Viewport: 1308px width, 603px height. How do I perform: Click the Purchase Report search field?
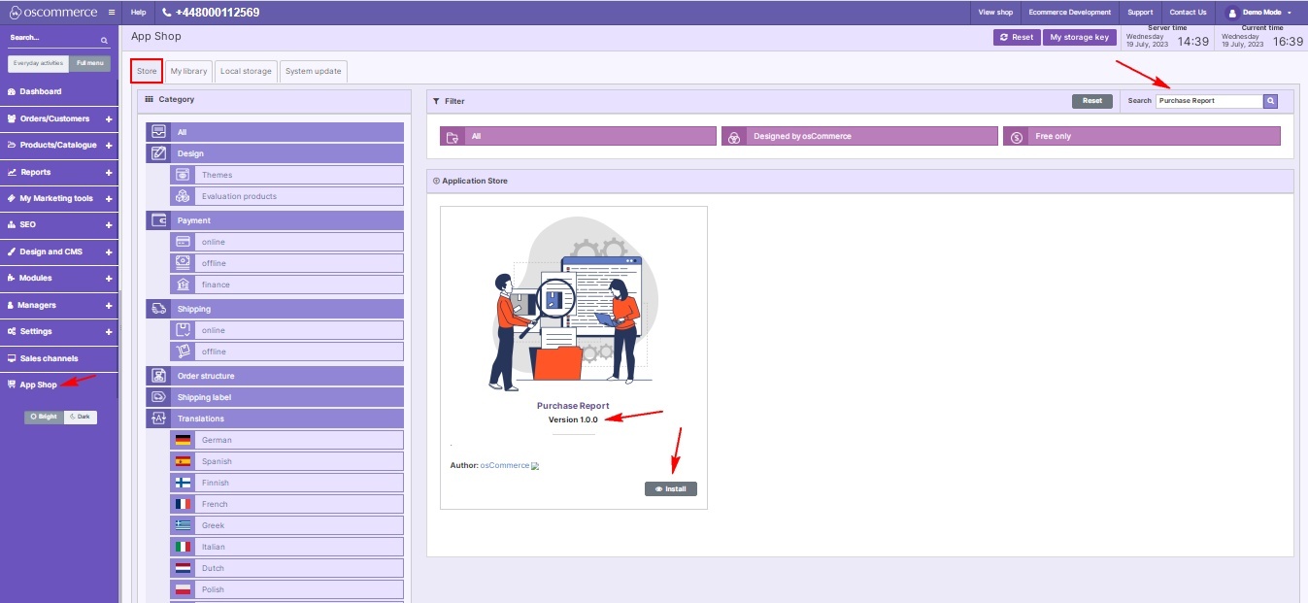1209,101
